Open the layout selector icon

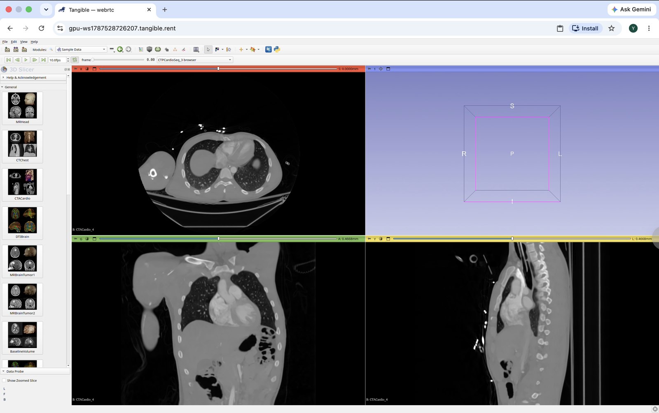(196, 49)
